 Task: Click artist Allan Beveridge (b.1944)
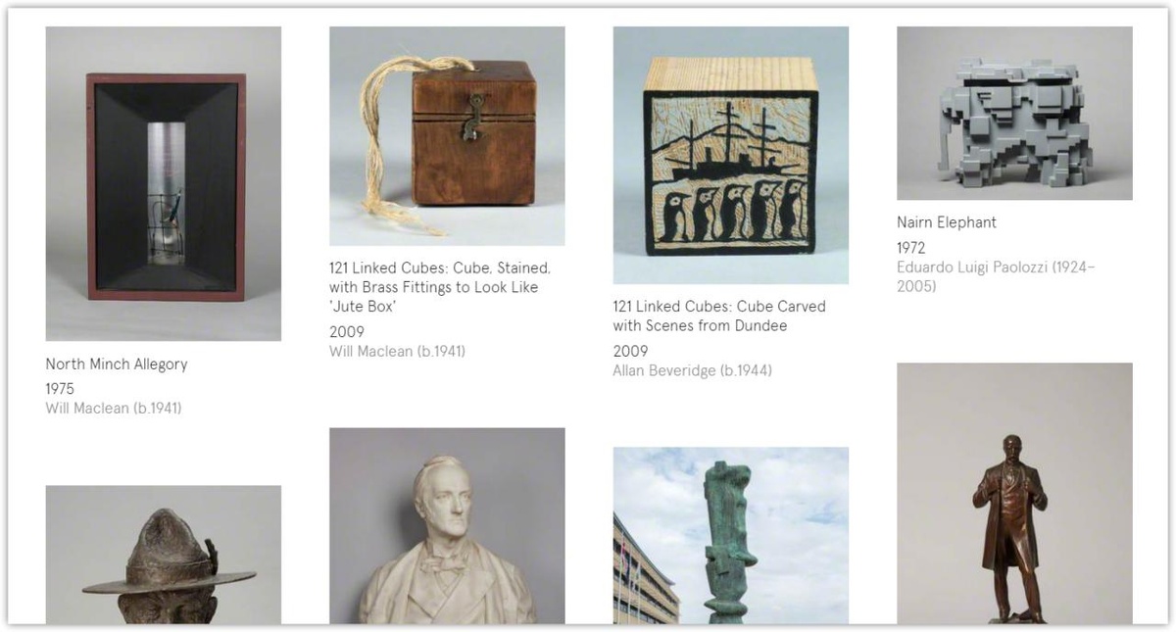pyautogui.click(x=693, y=370)
